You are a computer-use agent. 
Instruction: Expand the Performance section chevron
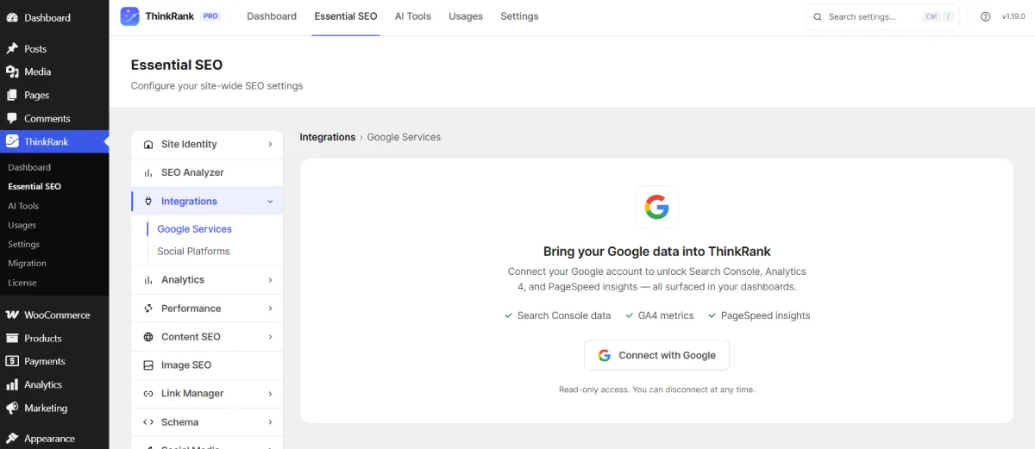(x=270, y=308)
